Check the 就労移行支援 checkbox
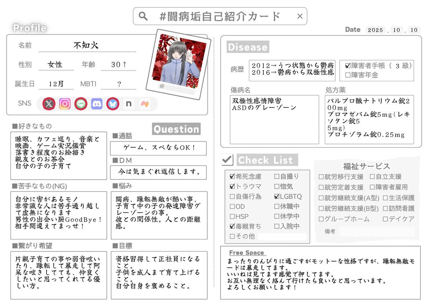The height and width of the screenshot is (305, 427). (x=321, y=177)
